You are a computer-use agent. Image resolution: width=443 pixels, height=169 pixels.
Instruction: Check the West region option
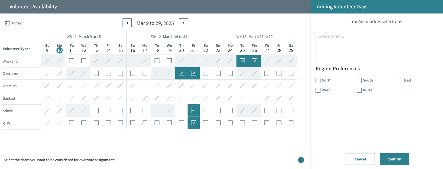pyautogui.click(x=318, y=90)
